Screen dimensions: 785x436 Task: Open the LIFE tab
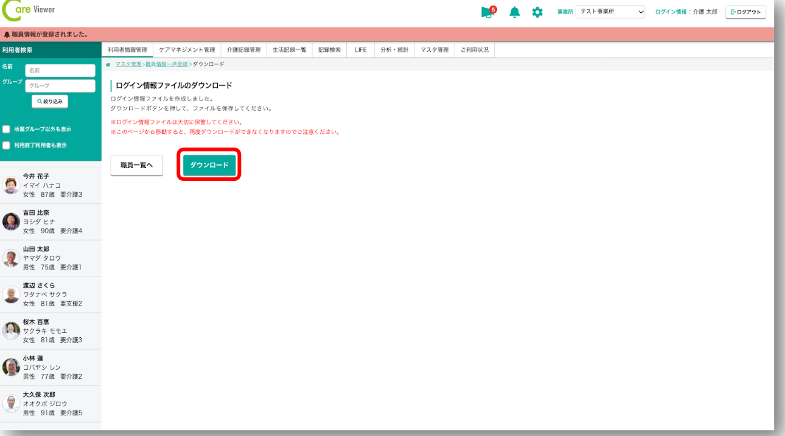pos(361,50)
